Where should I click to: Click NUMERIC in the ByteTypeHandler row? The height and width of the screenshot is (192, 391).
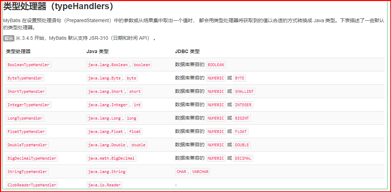tap(216, 78)
